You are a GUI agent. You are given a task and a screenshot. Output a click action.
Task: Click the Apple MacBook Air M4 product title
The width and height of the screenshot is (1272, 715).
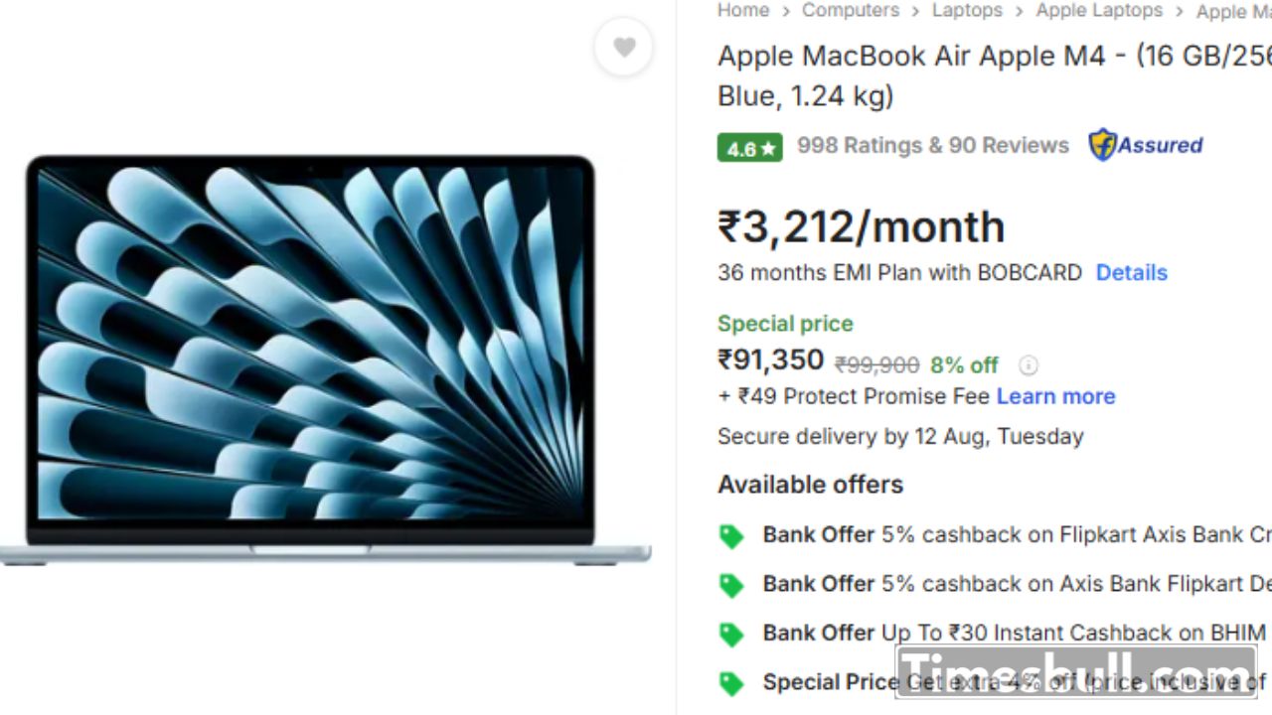[994, 75]
